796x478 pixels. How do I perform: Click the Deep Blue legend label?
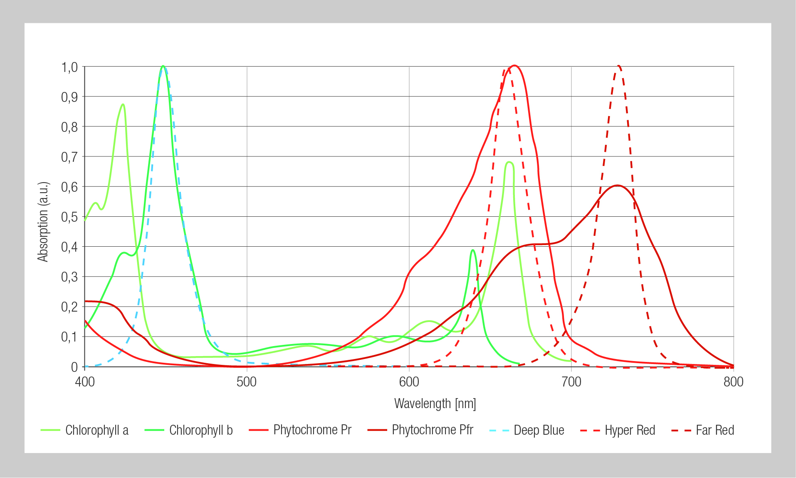click(539, 430)
